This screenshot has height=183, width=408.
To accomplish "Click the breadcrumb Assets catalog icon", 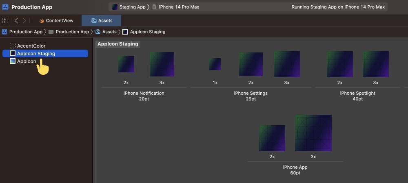I will (x=98, y=32).
